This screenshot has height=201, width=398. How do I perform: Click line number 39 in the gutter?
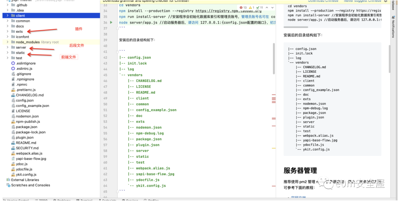click(106, 40)
